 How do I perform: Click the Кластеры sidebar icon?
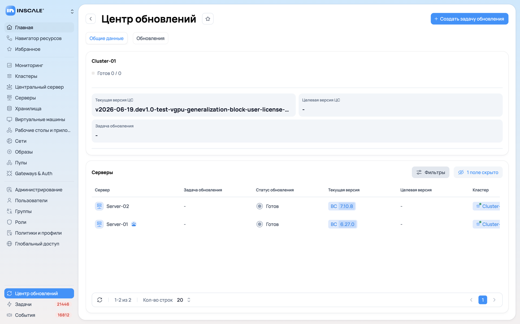tap(9, 76)
